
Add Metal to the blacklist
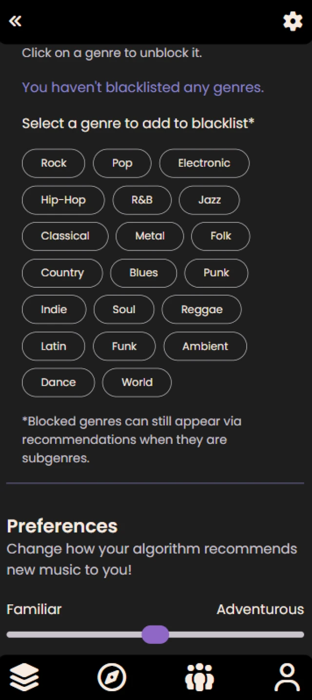click(x=150, y=237)
